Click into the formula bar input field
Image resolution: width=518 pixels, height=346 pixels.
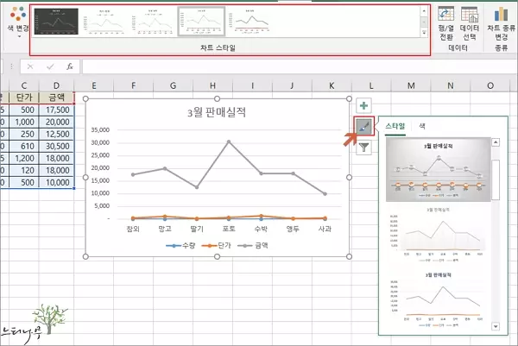[x=299, y=66]
